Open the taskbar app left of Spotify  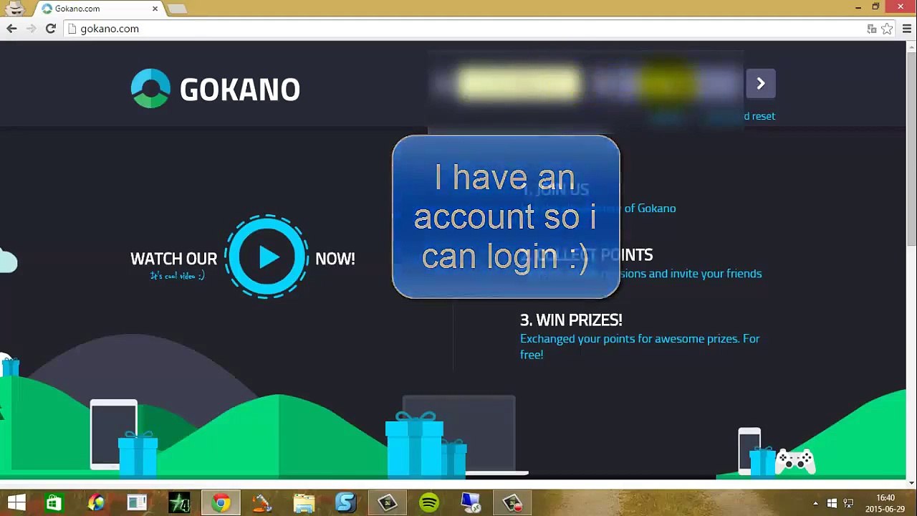388,503
